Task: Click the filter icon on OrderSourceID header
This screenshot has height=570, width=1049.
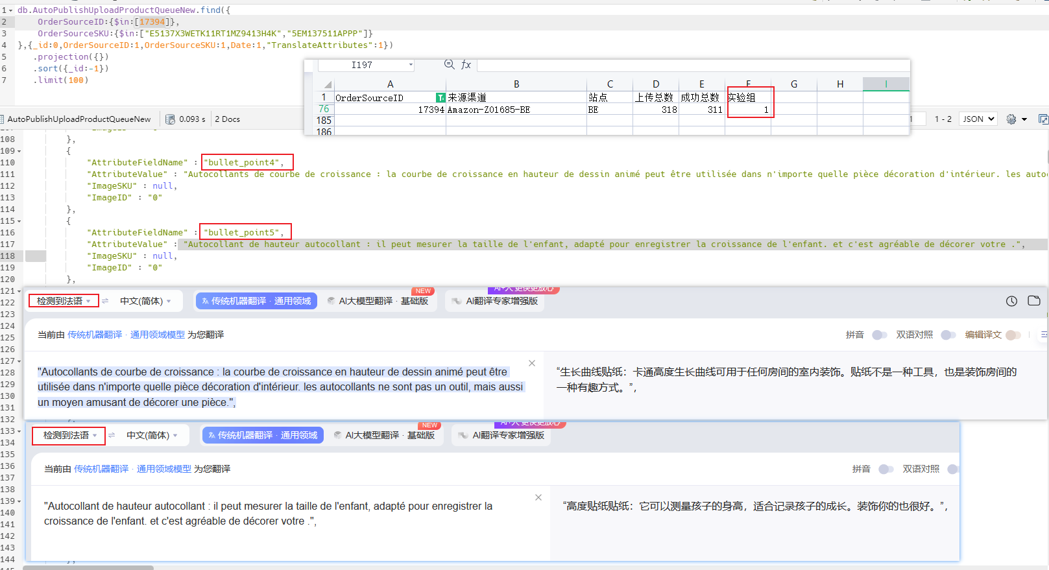Action: pos(440,98)
